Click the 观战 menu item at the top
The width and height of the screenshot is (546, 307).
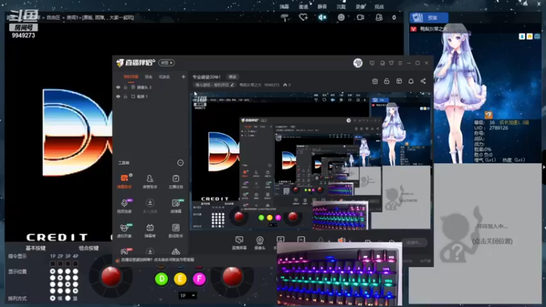tap(379, 7)
